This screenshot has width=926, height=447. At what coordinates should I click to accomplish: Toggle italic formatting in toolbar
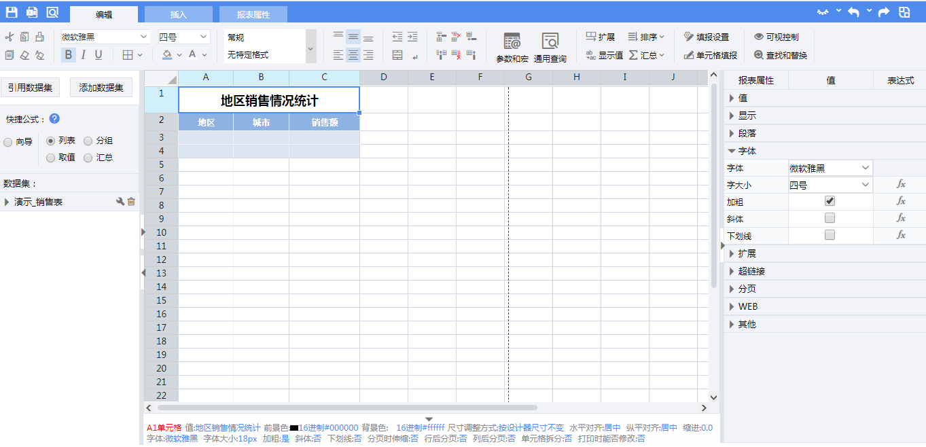click(84, 55)
